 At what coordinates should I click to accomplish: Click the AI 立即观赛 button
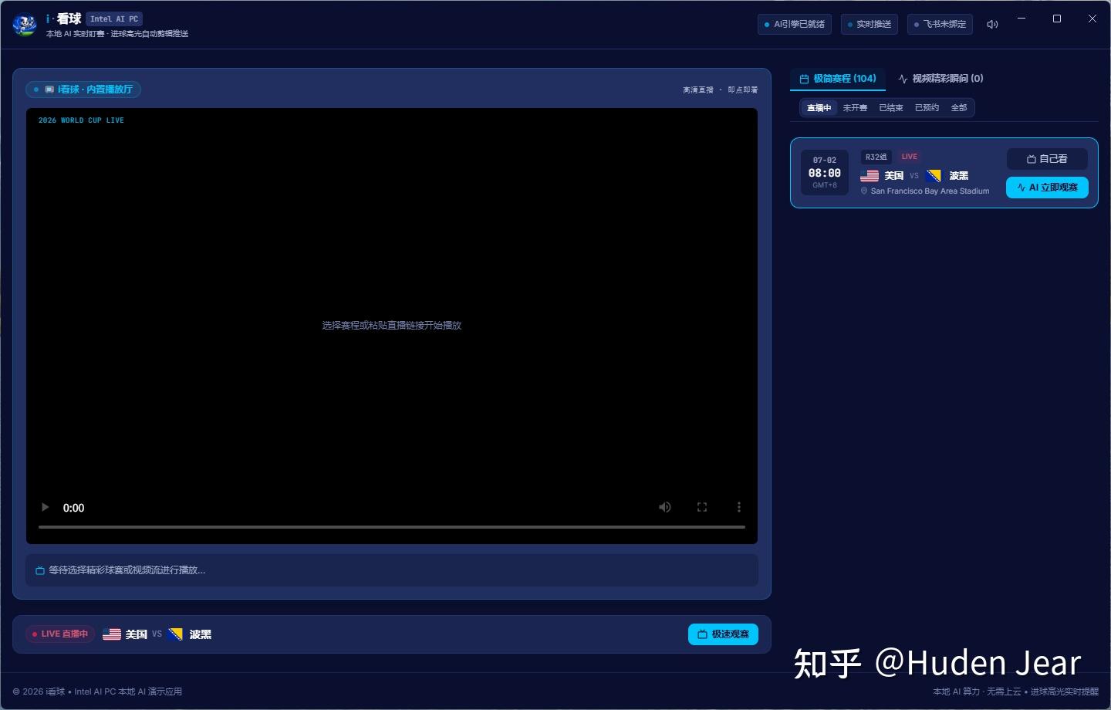[x=1047, y=188]
